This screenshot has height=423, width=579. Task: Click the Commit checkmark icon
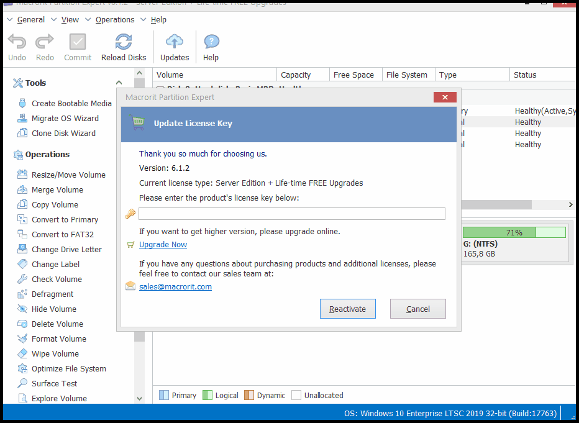coord(78,42)
